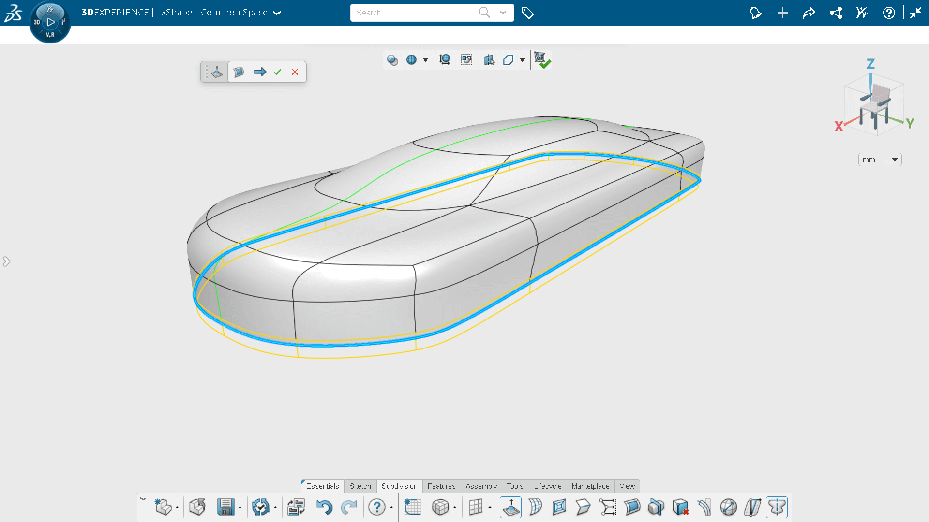The image size is (929, 522).
Task: Open the Compass 3D play button
Action: click(50, 22)
